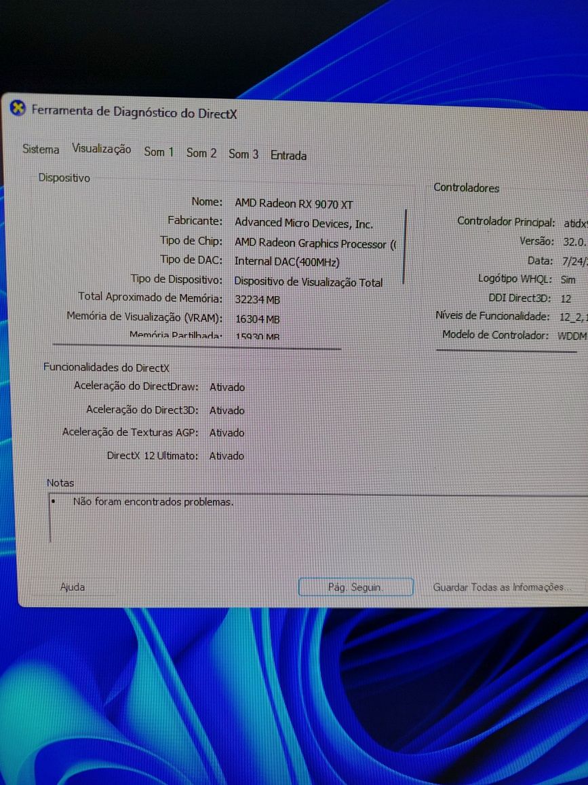Click the Dispositivo panel vertical scrollbar
This screenshot has width=588, height=785.
[x=404, y=247]
